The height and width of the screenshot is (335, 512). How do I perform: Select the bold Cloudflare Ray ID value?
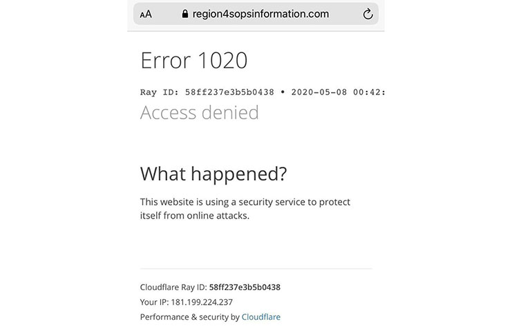point(245,287)
